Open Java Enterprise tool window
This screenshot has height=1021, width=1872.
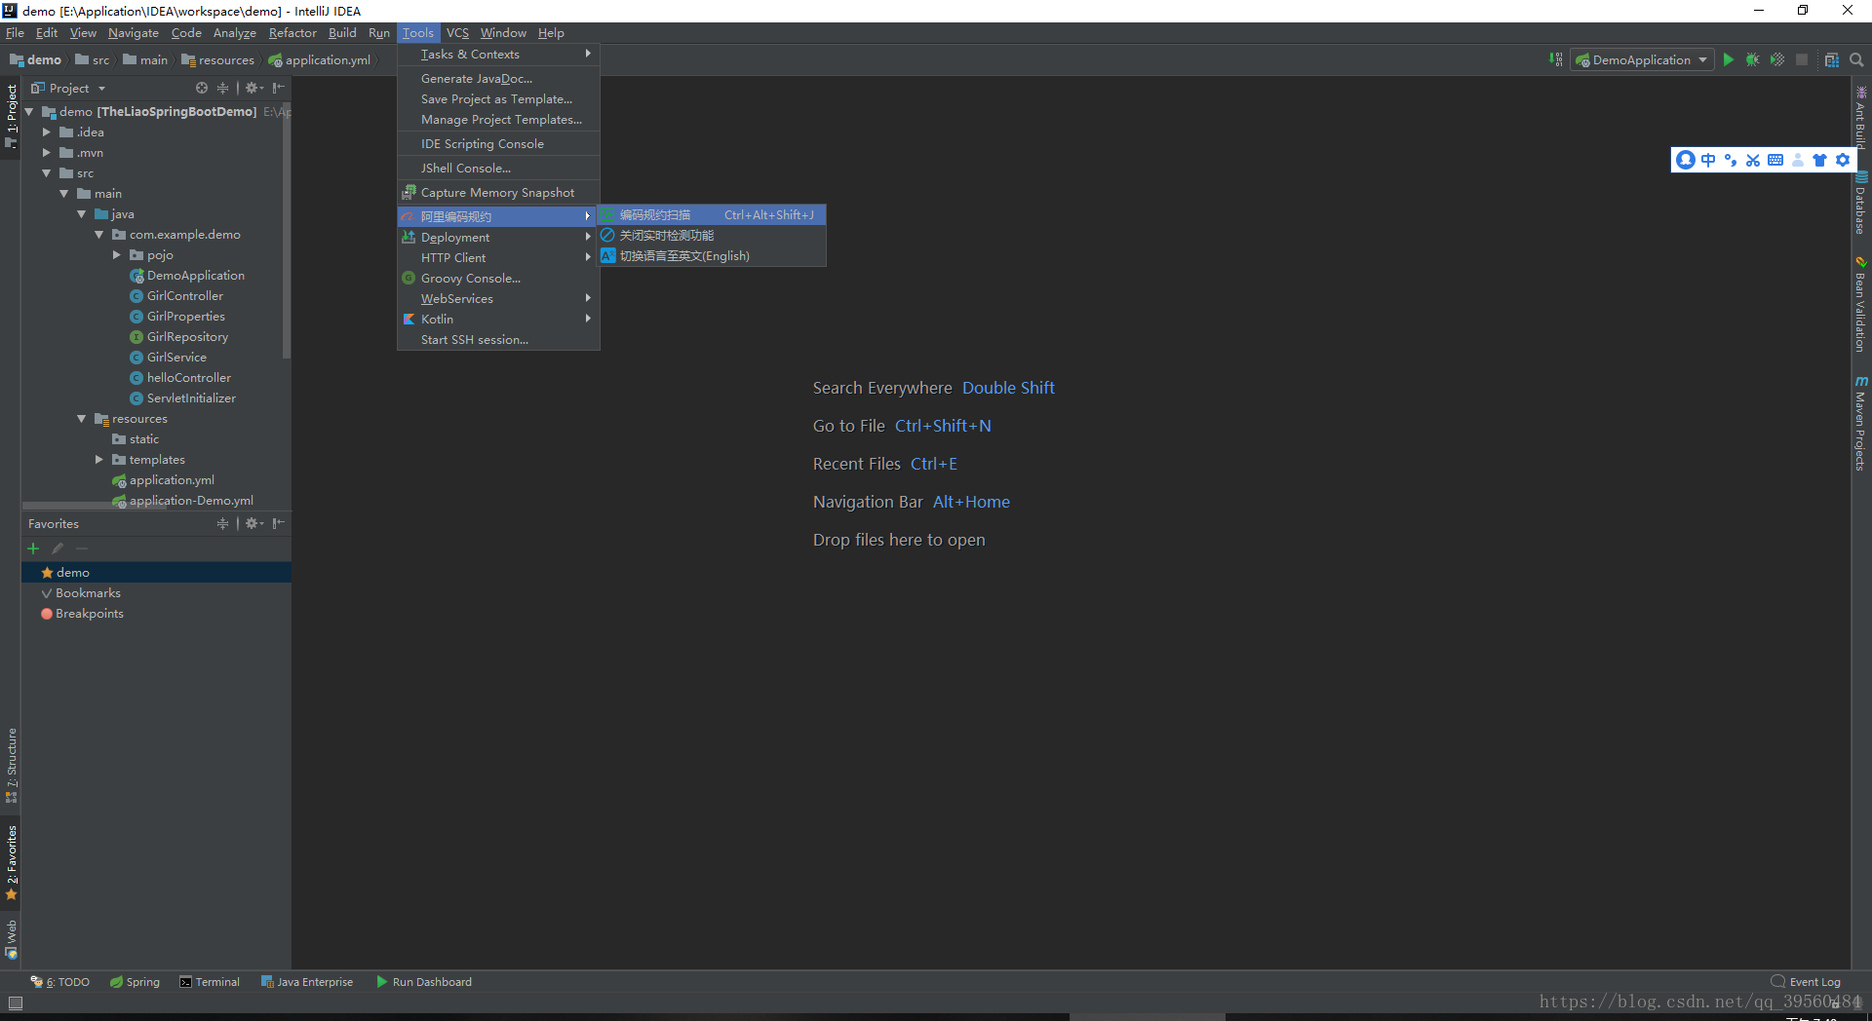click(307, 982)
